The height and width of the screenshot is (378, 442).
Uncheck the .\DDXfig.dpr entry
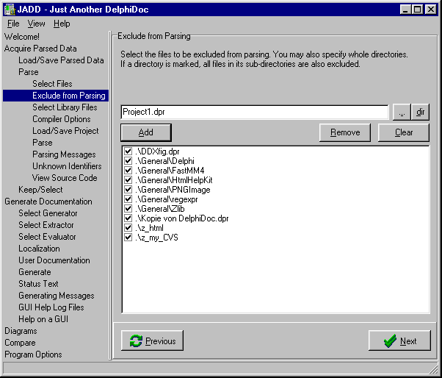(128, 151)
